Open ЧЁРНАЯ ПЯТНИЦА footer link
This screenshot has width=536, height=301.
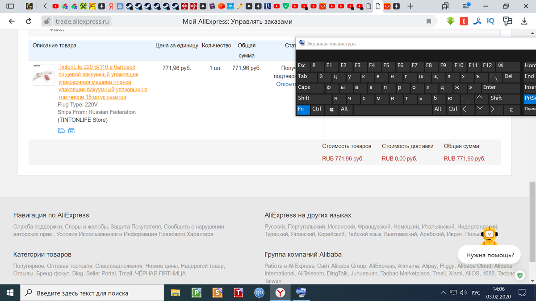[160, 273]
